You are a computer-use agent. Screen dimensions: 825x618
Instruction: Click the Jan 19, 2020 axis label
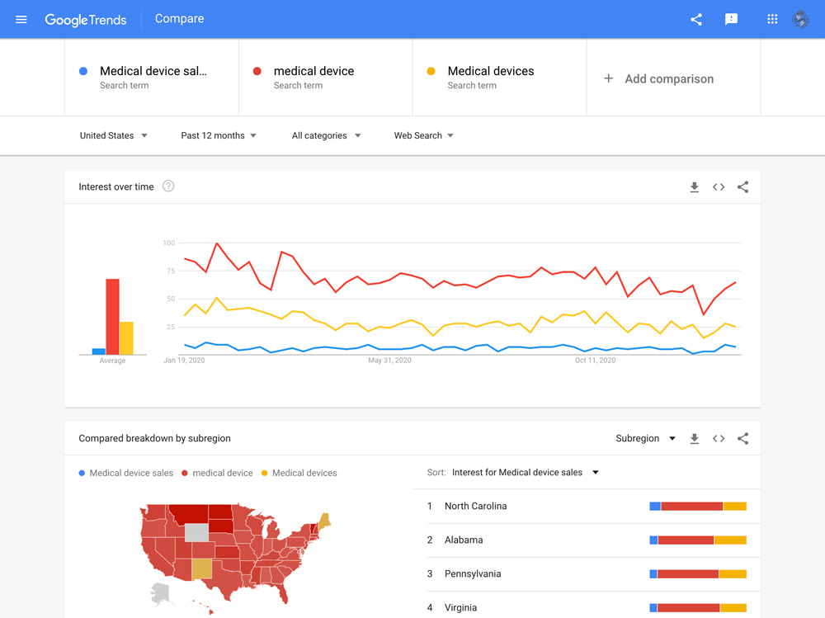[184, 360]
